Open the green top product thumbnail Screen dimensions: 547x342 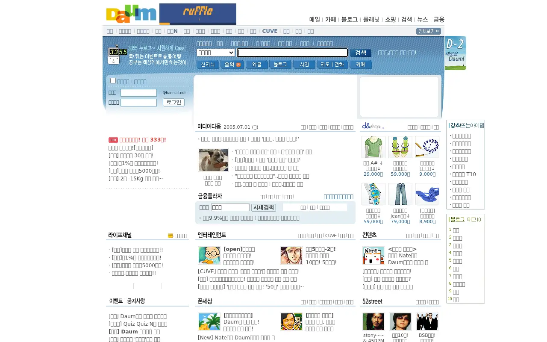[x=373, y=147]
